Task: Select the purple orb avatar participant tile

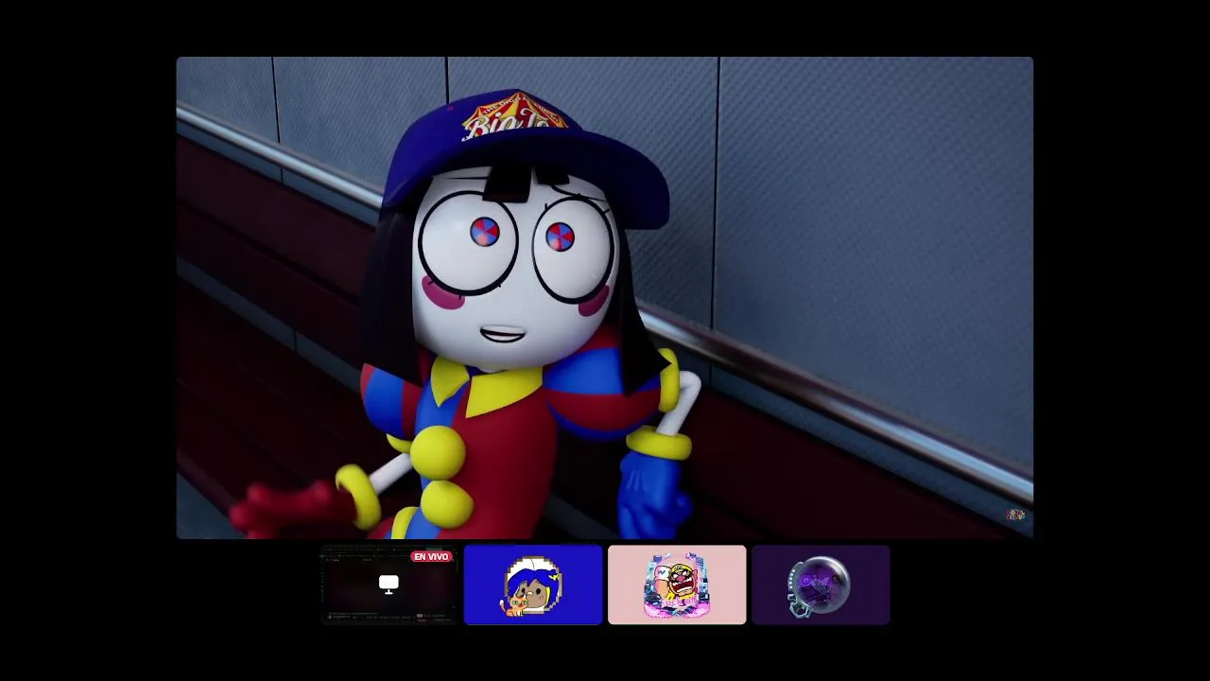Action: tap(821, 585)
